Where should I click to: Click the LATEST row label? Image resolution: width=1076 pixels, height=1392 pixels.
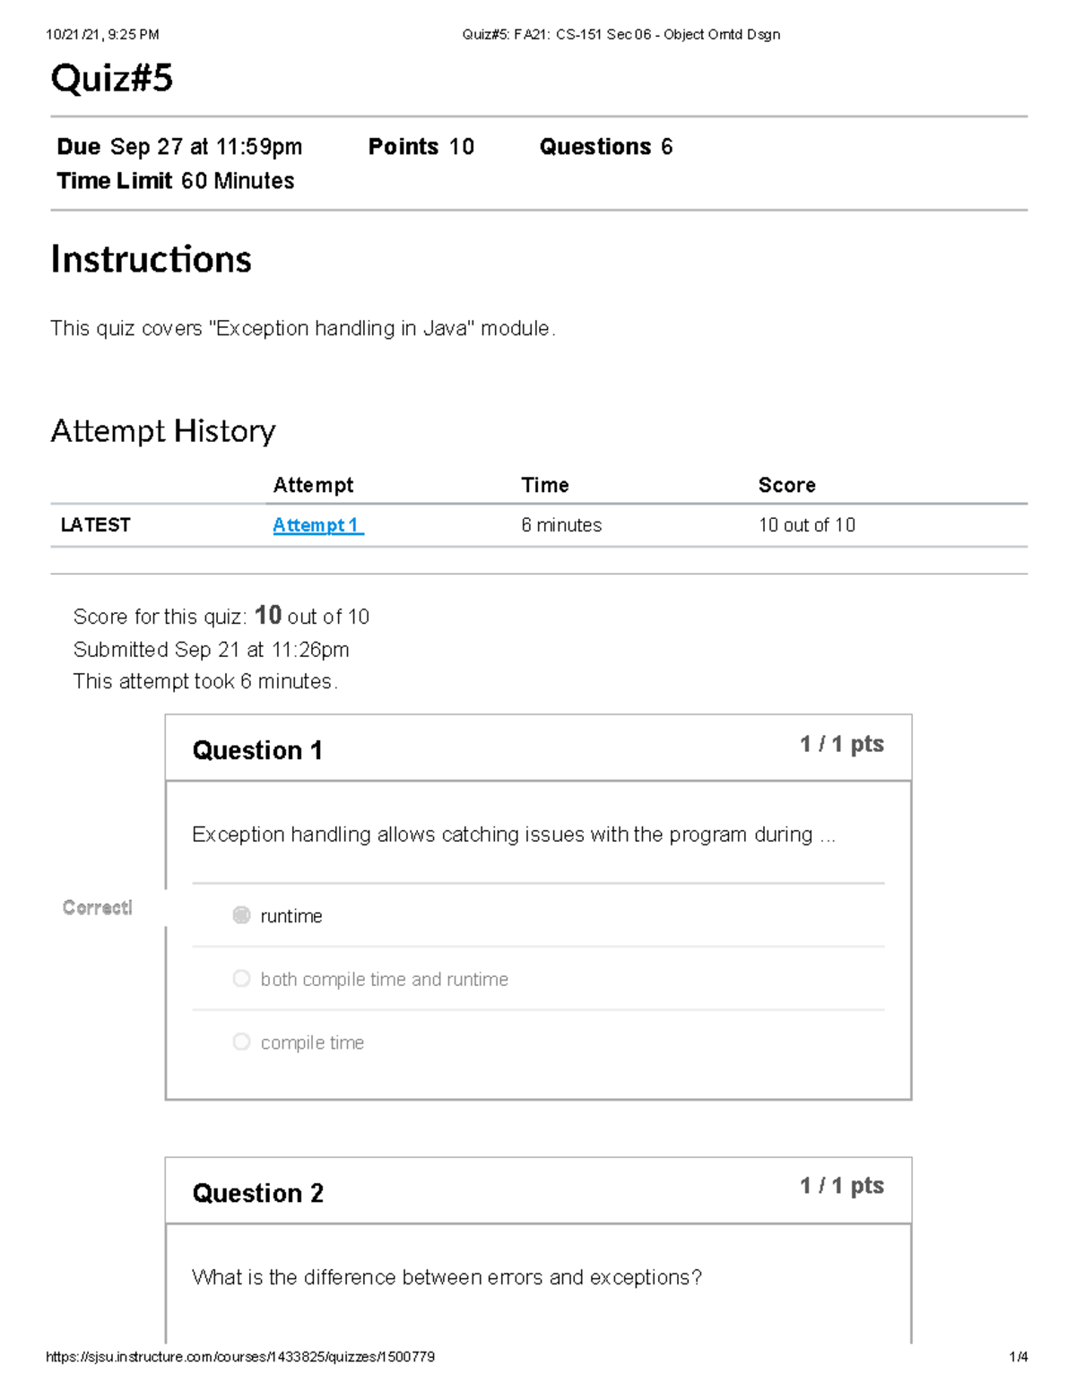pyautogui.click(x=95, y=525)
